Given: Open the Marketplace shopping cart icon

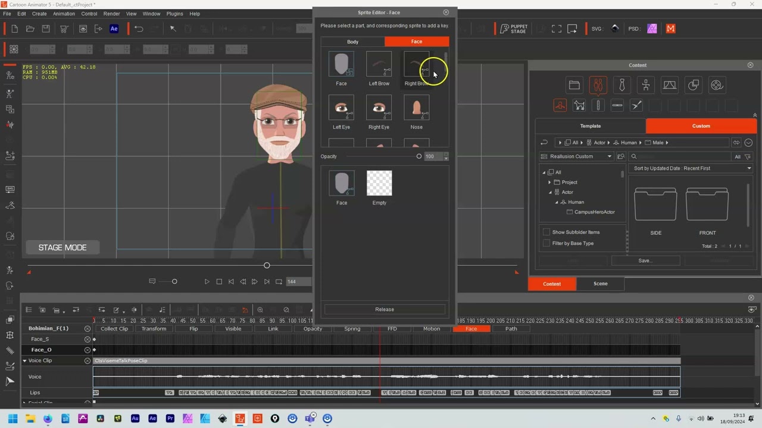Looking at the screenshot, I should click(64, 29).
